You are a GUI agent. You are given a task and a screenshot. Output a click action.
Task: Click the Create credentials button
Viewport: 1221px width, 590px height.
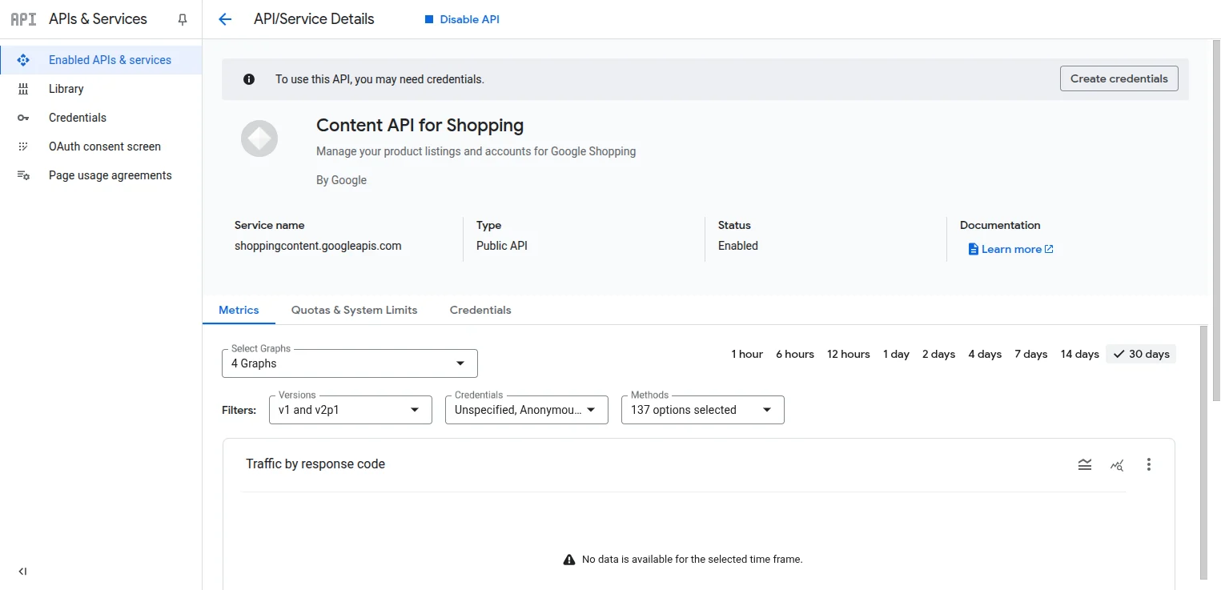[1119, 78]
